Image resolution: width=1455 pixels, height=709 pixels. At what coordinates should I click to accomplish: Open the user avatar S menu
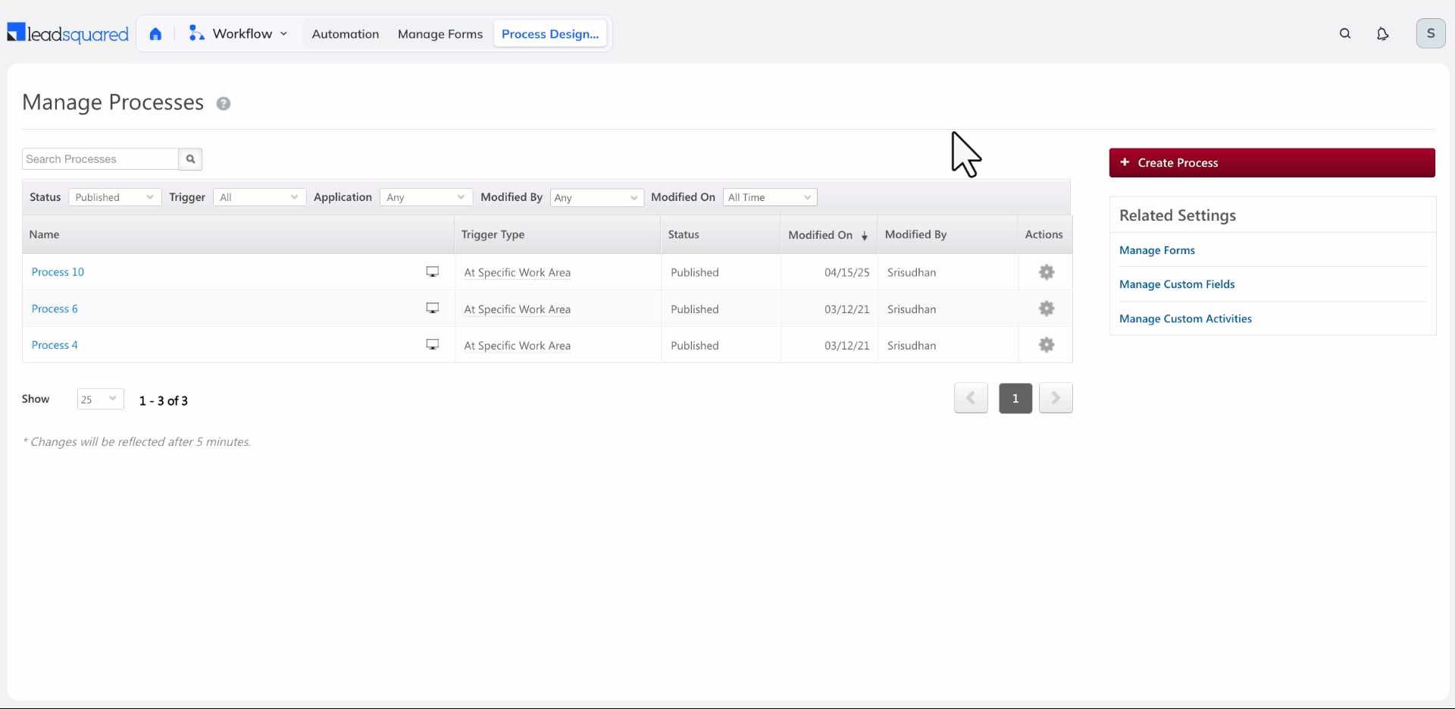pyautogui.click(x=1431, y=33)
